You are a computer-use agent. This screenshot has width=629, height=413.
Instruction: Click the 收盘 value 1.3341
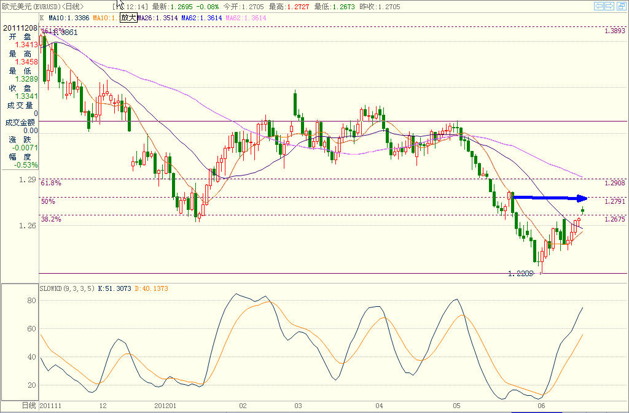tap(26, 96)
